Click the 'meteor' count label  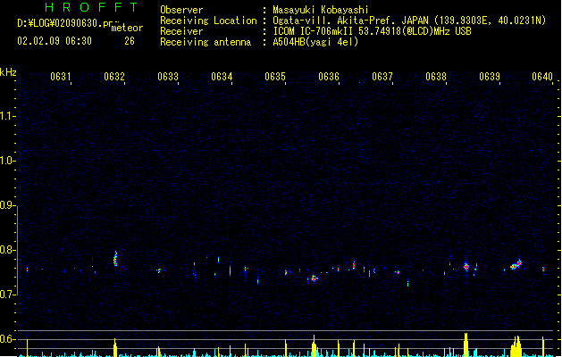tap(127, 28)
